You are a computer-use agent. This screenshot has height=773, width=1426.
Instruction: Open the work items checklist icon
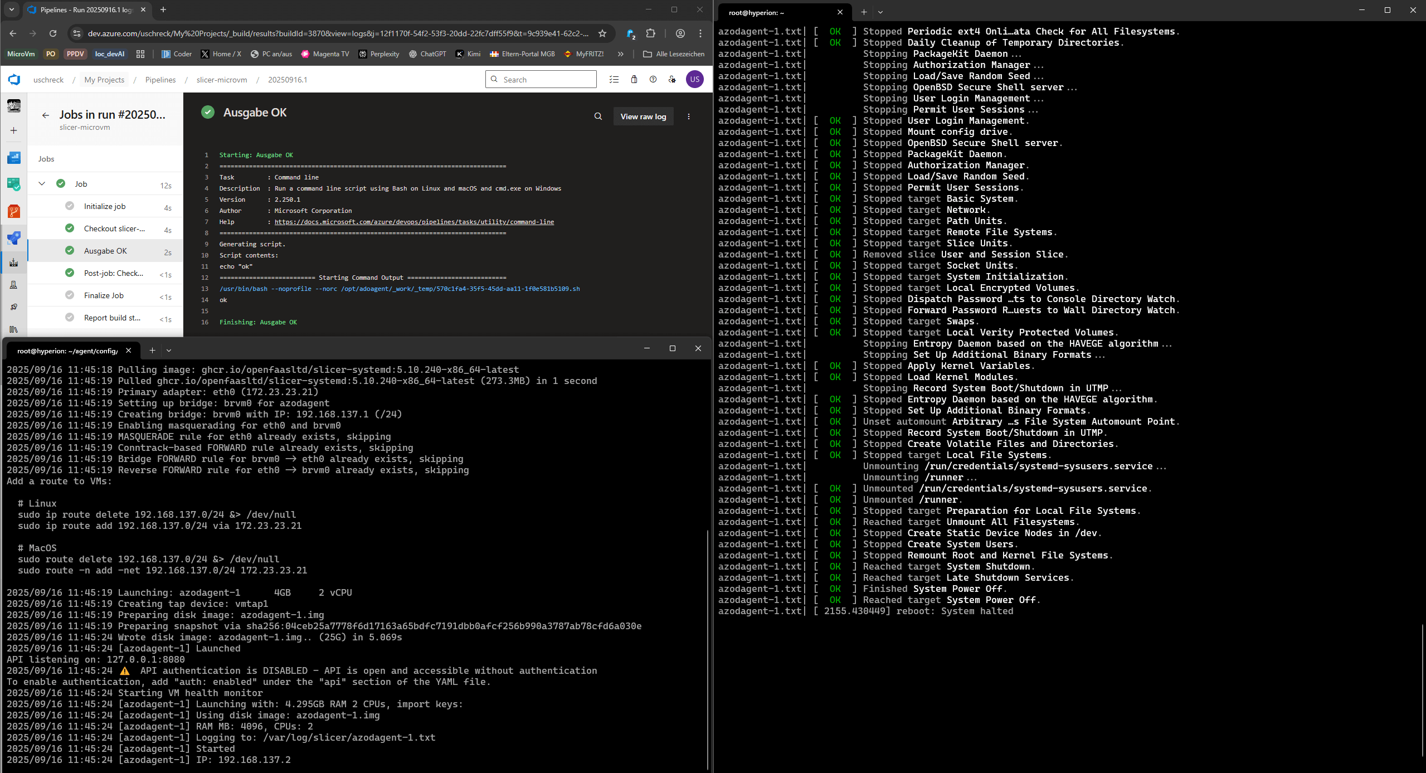(x=614, y=80)
